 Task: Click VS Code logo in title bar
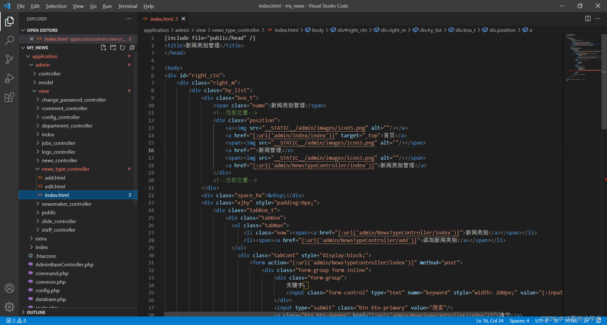7,6
